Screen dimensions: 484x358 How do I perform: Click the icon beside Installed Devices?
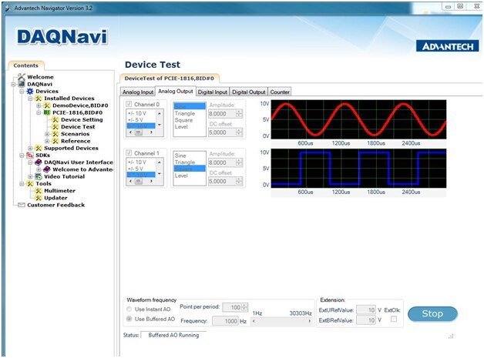pos(39,98)
